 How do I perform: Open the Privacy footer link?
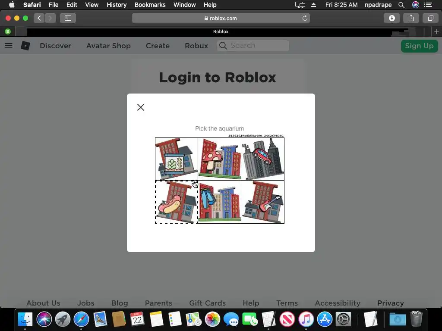point(390,303)
